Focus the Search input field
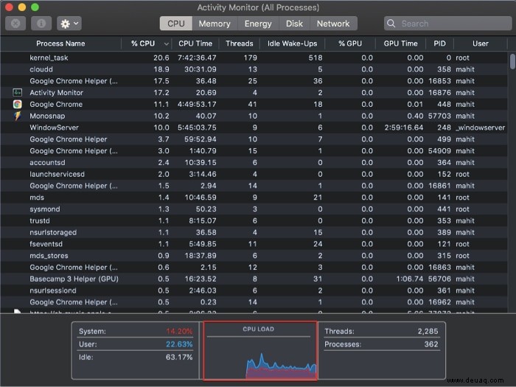 pos(447,24)
